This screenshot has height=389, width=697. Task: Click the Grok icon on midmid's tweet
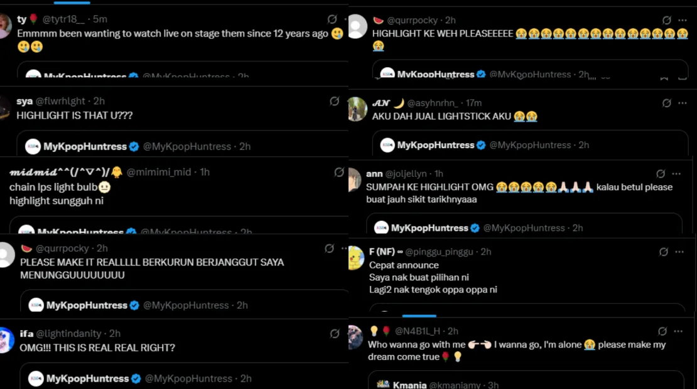pos(339,172)
